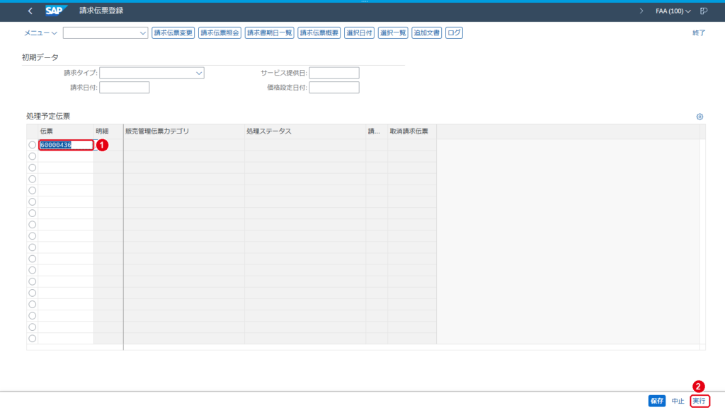Click the 伝票 column header
The height and width of the screenshot is (410, 725).
[66, 131]
